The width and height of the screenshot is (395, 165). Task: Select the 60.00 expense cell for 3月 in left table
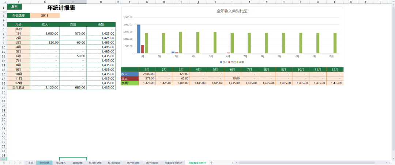click(73, 43)
